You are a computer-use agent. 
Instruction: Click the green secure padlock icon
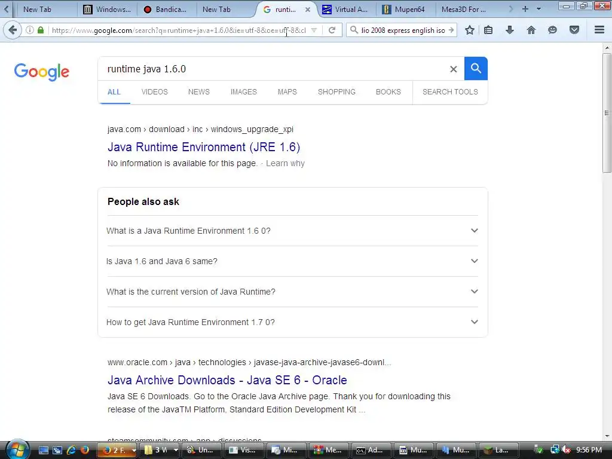click(41, 30)
